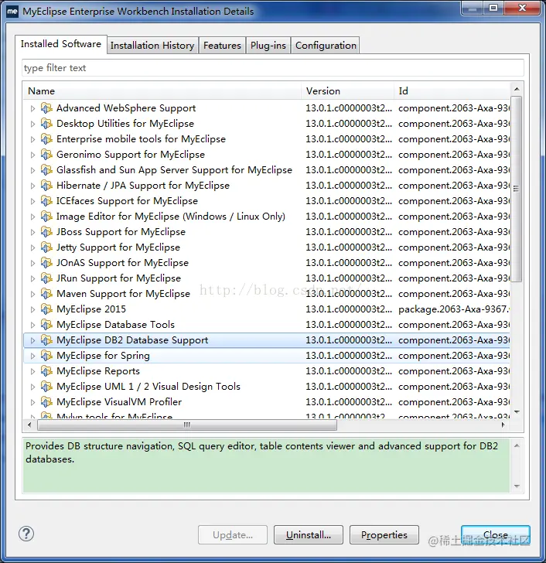Screen dimensions: 546x563
Task: Click the Image Editor for MyEclipse icon
Action: click(x=46, y=217)
